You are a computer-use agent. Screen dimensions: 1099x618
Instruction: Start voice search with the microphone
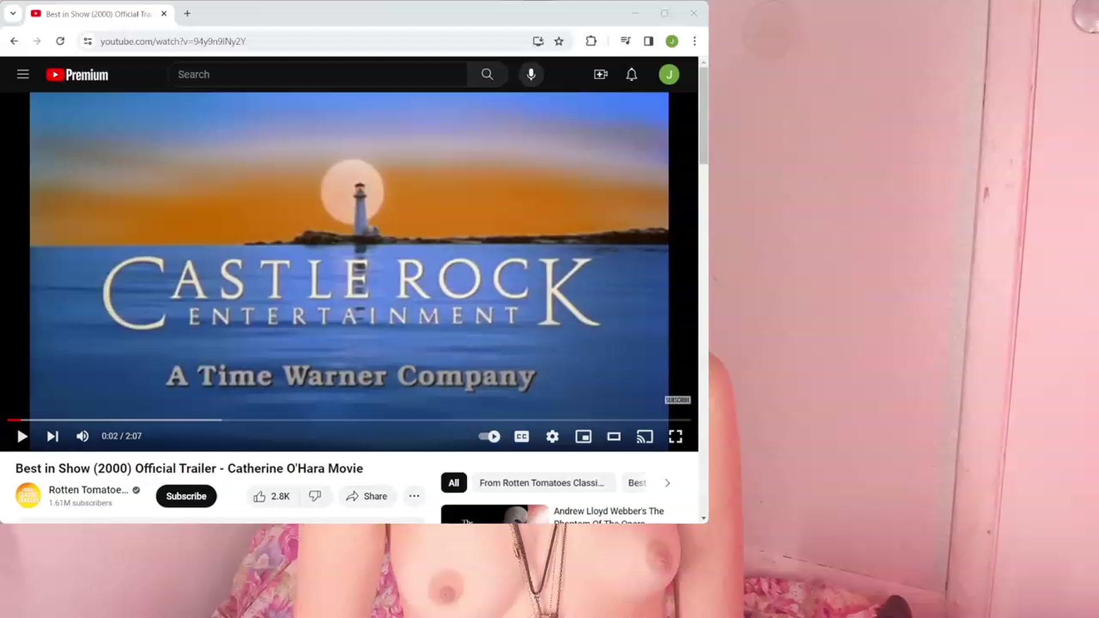pyautogui.click(x=531, y=74)
